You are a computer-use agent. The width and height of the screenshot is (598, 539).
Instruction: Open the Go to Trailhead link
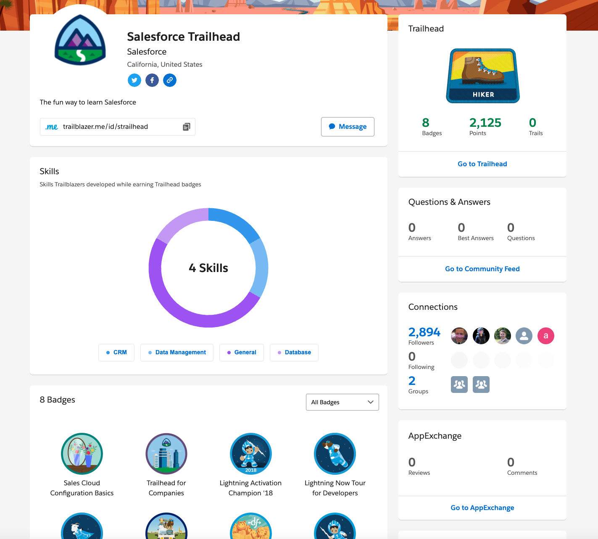pos(482,164)
